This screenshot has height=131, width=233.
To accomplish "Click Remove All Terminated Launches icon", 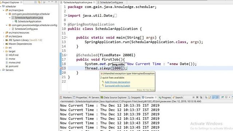I will click(201, 97).
